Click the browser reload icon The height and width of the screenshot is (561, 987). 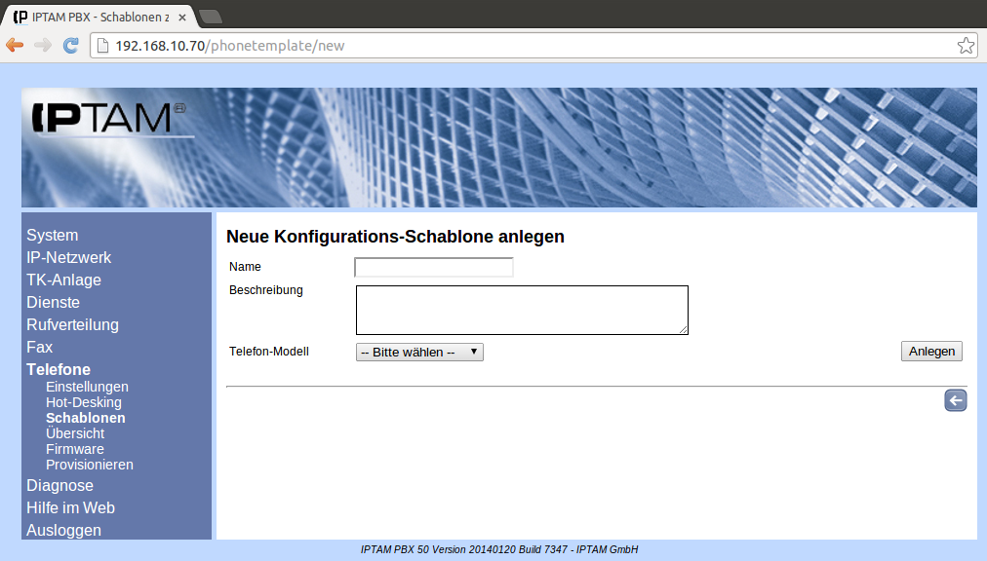(x=70, y=45)
